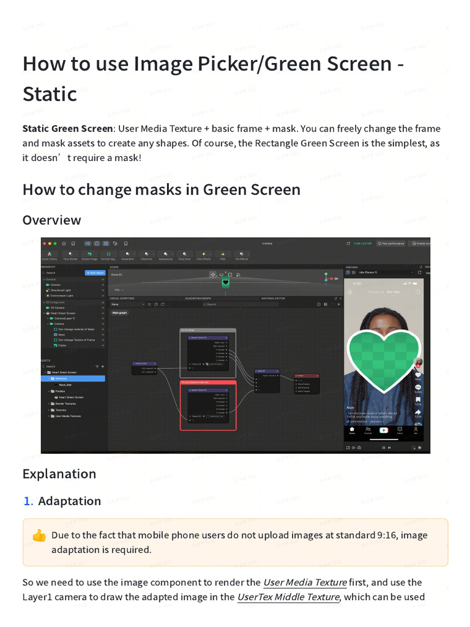470x627 pixels.
Task: Select the Face Inset tool
Action: tap(184, 256)
